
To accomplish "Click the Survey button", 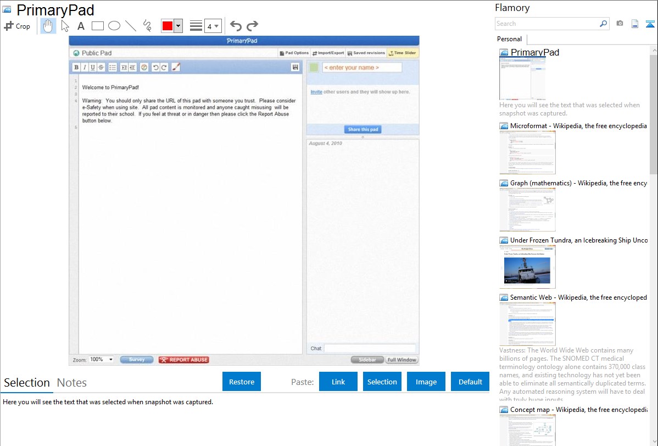I will [137, 360].
